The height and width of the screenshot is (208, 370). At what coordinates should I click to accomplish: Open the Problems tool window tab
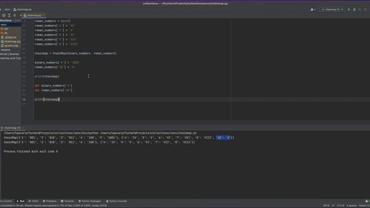(50, 201)
